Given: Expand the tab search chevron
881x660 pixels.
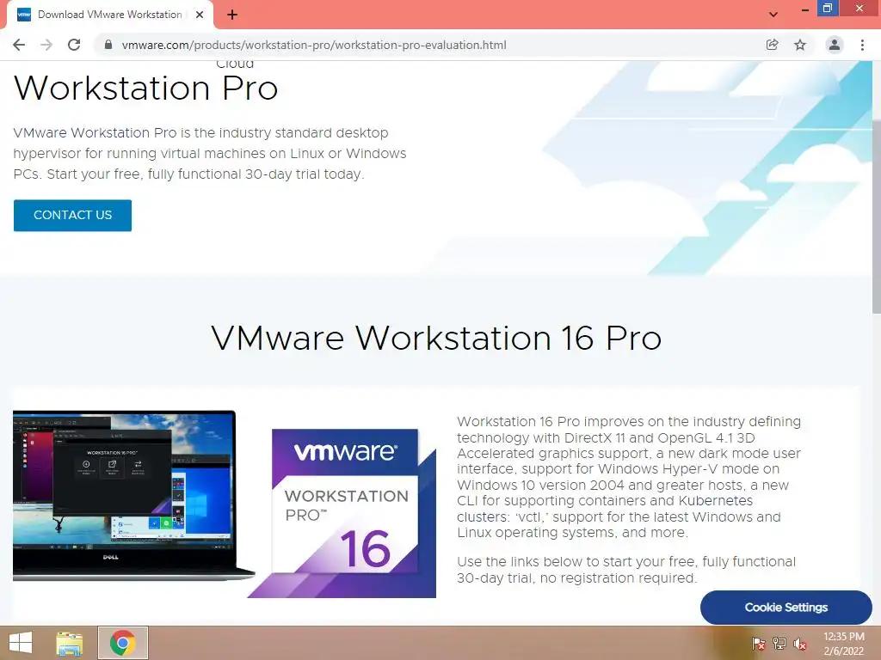Looking at the screenshot, I should click(773, 15).
